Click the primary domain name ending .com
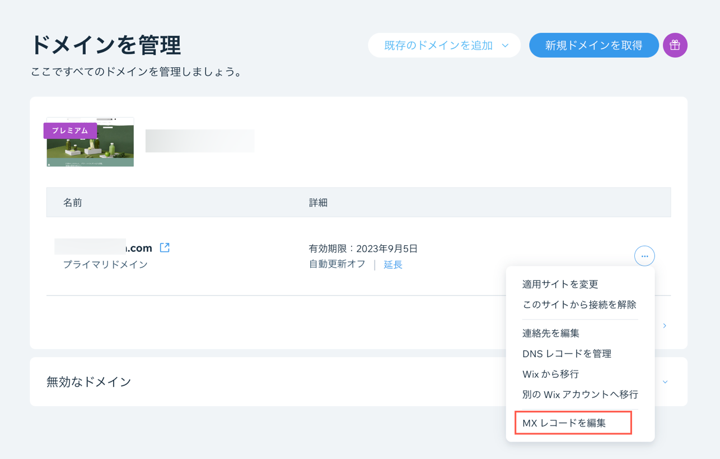Image resolution: width=720 pixels, height=459 pixels. point(104,247)
